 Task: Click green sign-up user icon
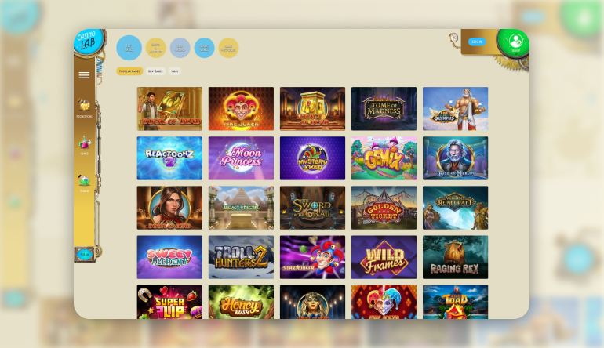514,42
